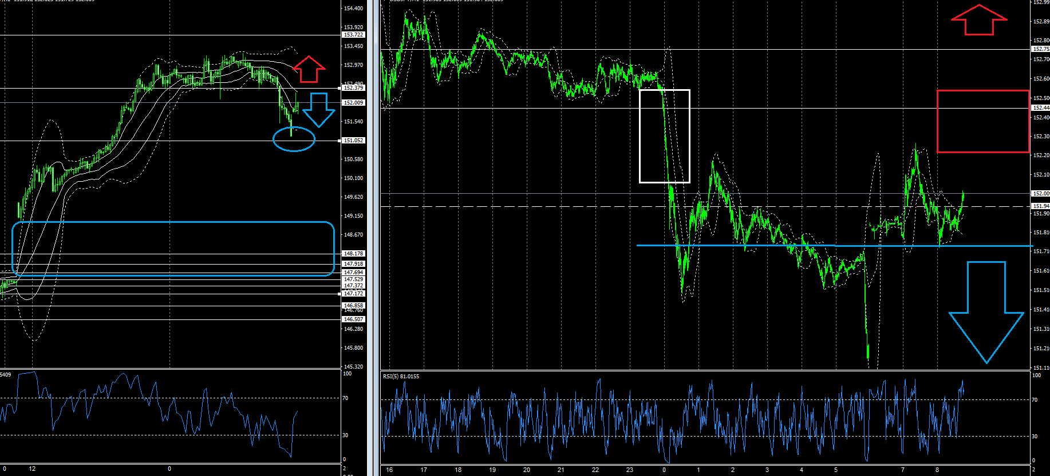Screen dimensions: 1050x476
Task: Click 149.150 on the left price scale
Action: tap(353, 216)
